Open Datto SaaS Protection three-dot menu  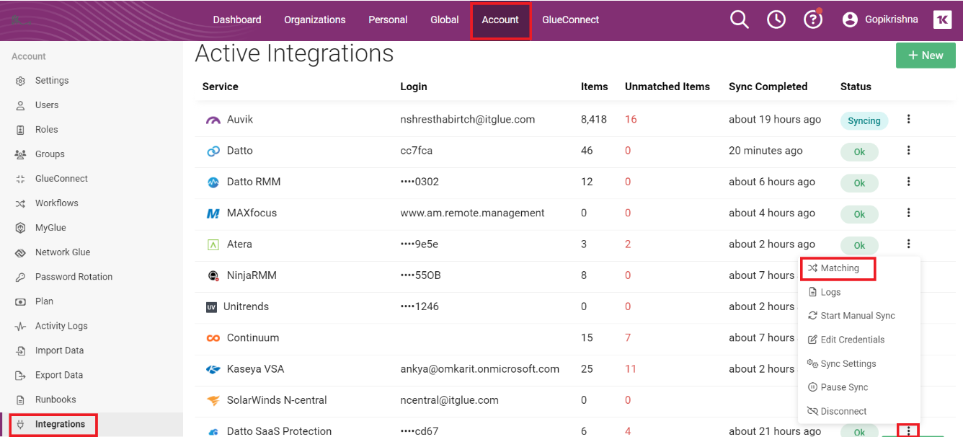[x=909, y=430]
